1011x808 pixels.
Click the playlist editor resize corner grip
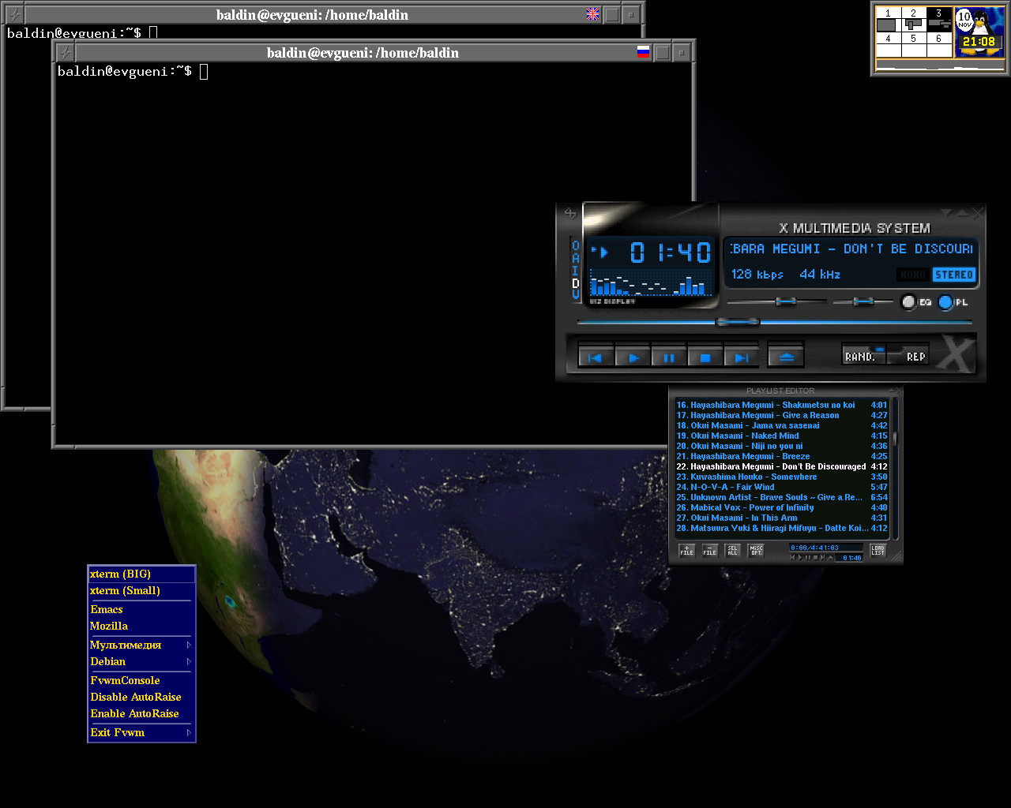(x=896, y=558)
